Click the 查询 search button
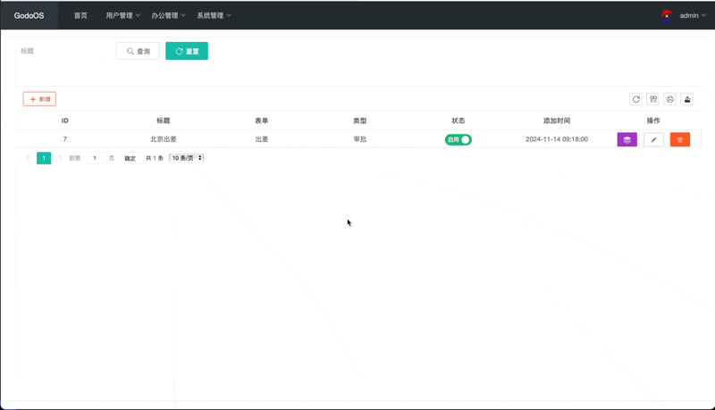715x410 pixels. click(x=138, y=51)
